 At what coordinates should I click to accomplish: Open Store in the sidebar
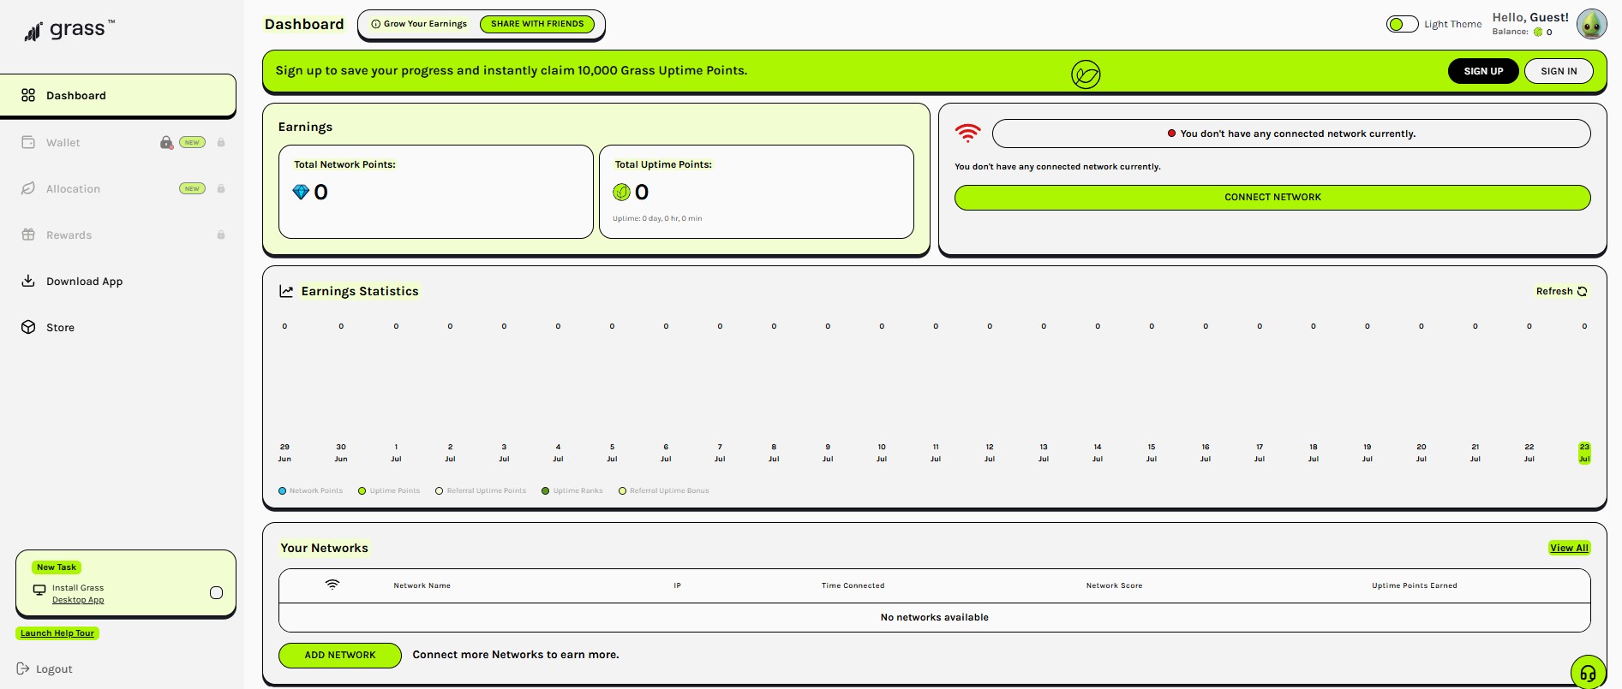coord(60,328)
